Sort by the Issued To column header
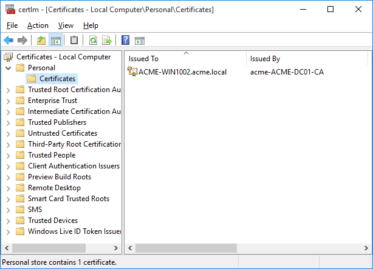 [x=185, y=59]
